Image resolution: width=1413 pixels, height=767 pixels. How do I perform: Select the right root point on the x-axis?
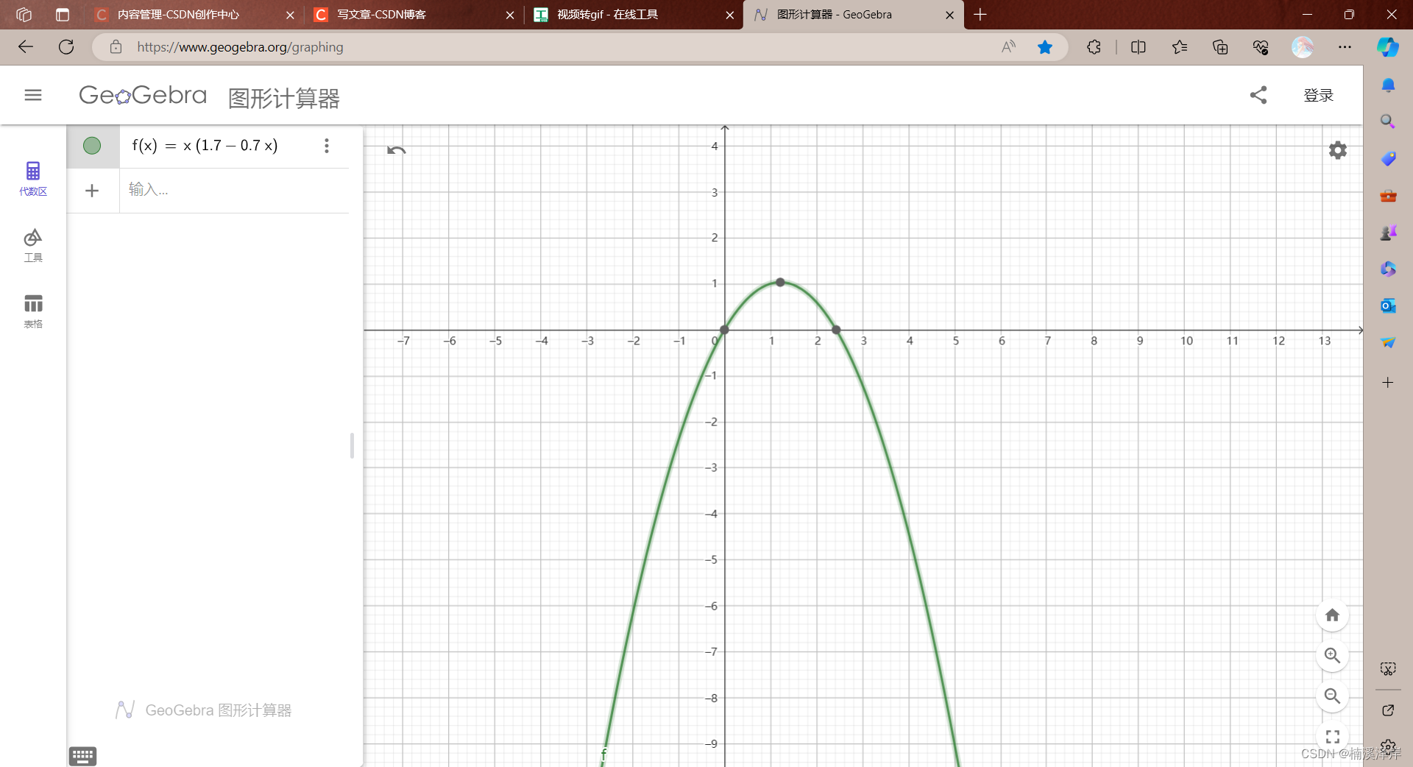tap(836, 330)
